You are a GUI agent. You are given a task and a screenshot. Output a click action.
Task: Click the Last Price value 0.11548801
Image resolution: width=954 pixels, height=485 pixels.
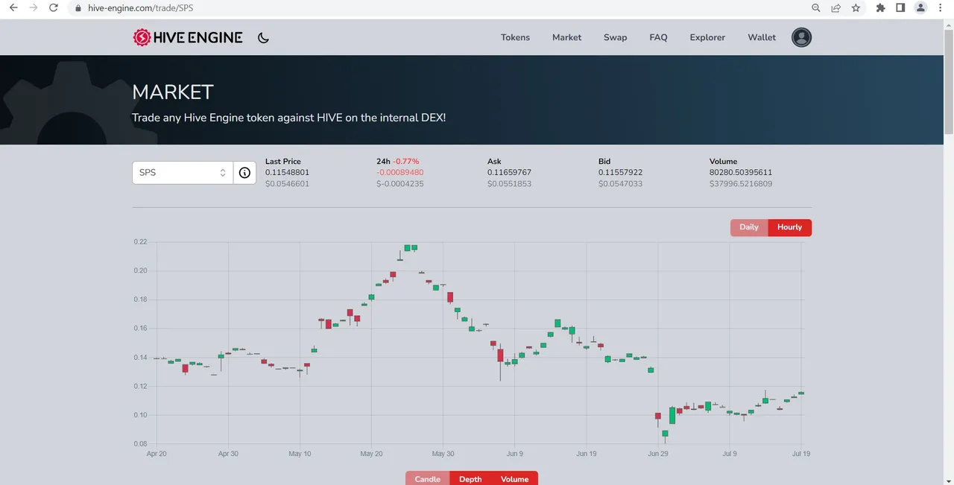287,172
